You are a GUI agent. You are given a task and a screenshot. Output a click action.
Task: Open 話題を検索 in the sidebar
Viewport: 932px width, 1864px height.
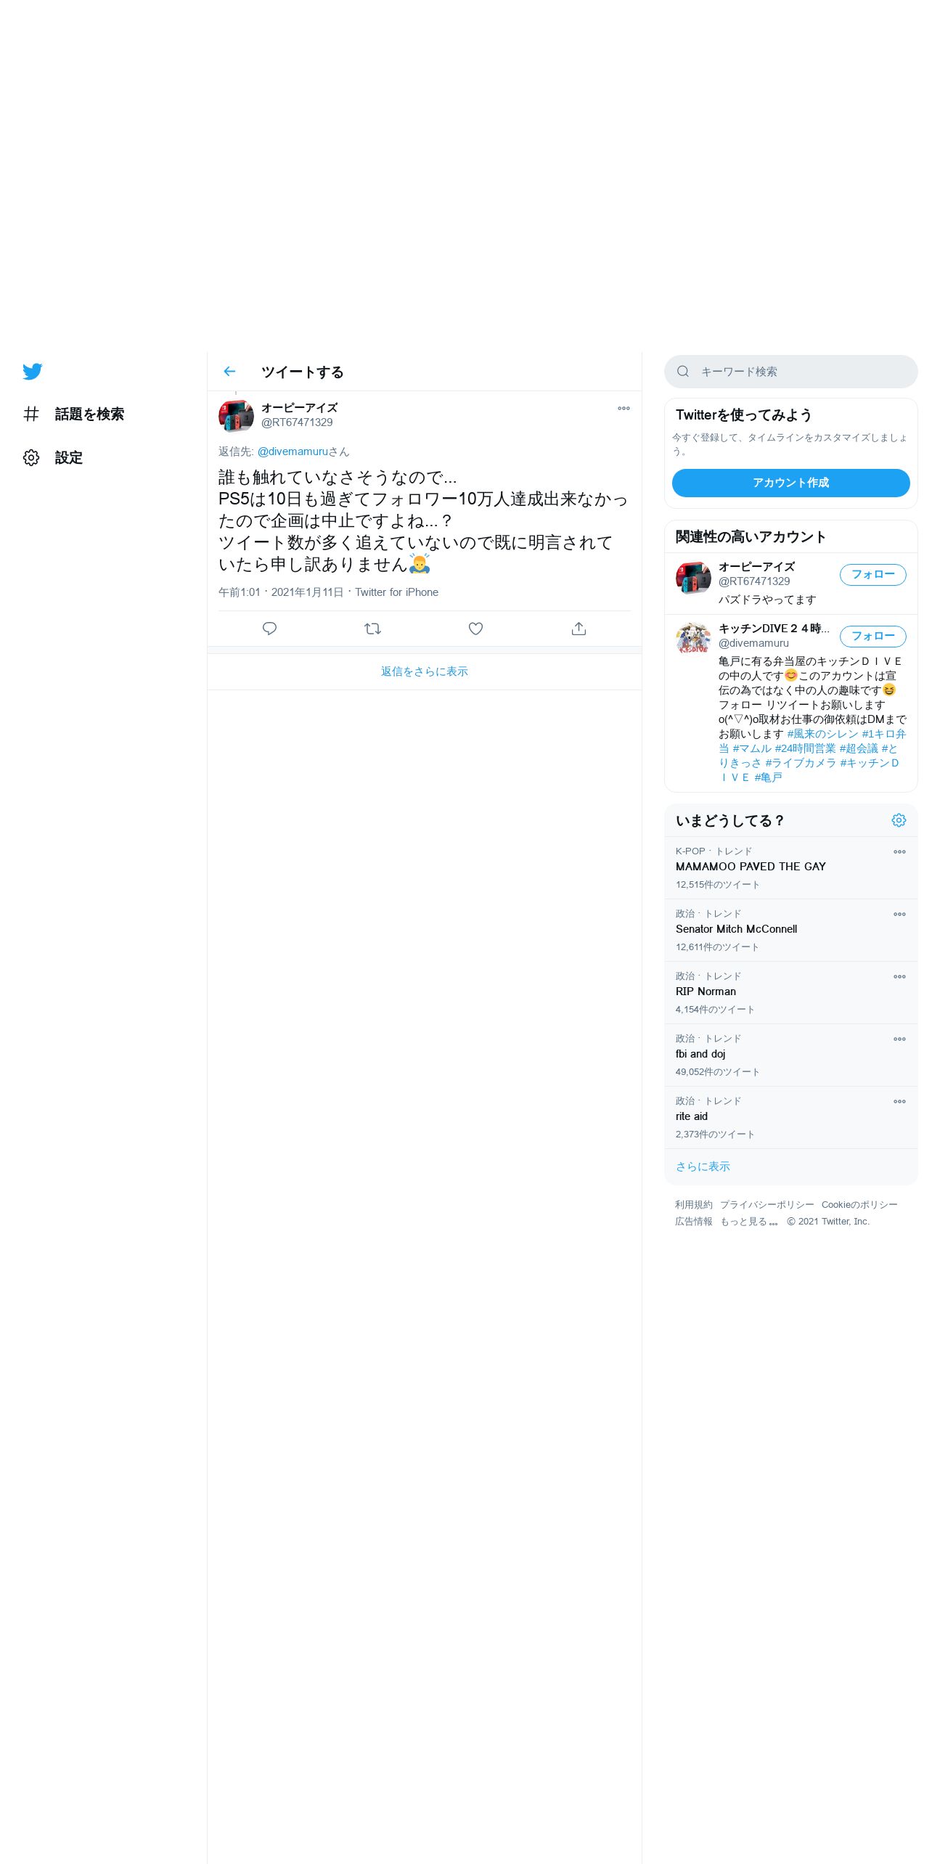pyautogui.click(x=73, y=414)
